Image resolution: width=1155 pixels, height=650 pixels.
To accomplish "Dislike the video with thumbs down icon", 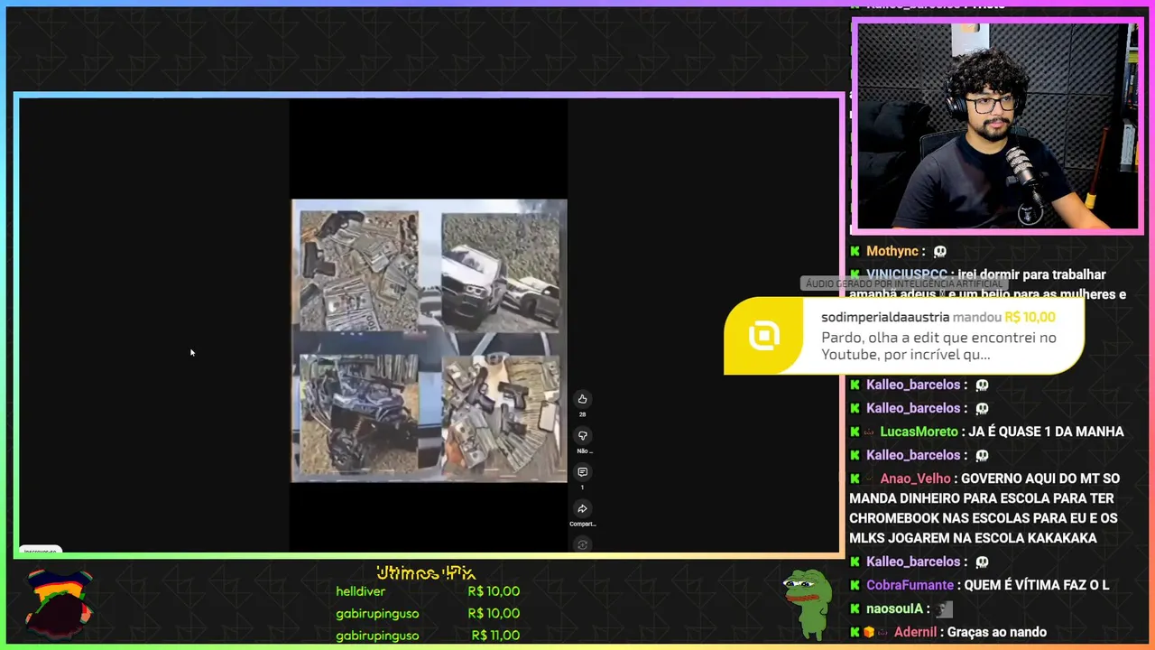I will (x=582, y=435).
